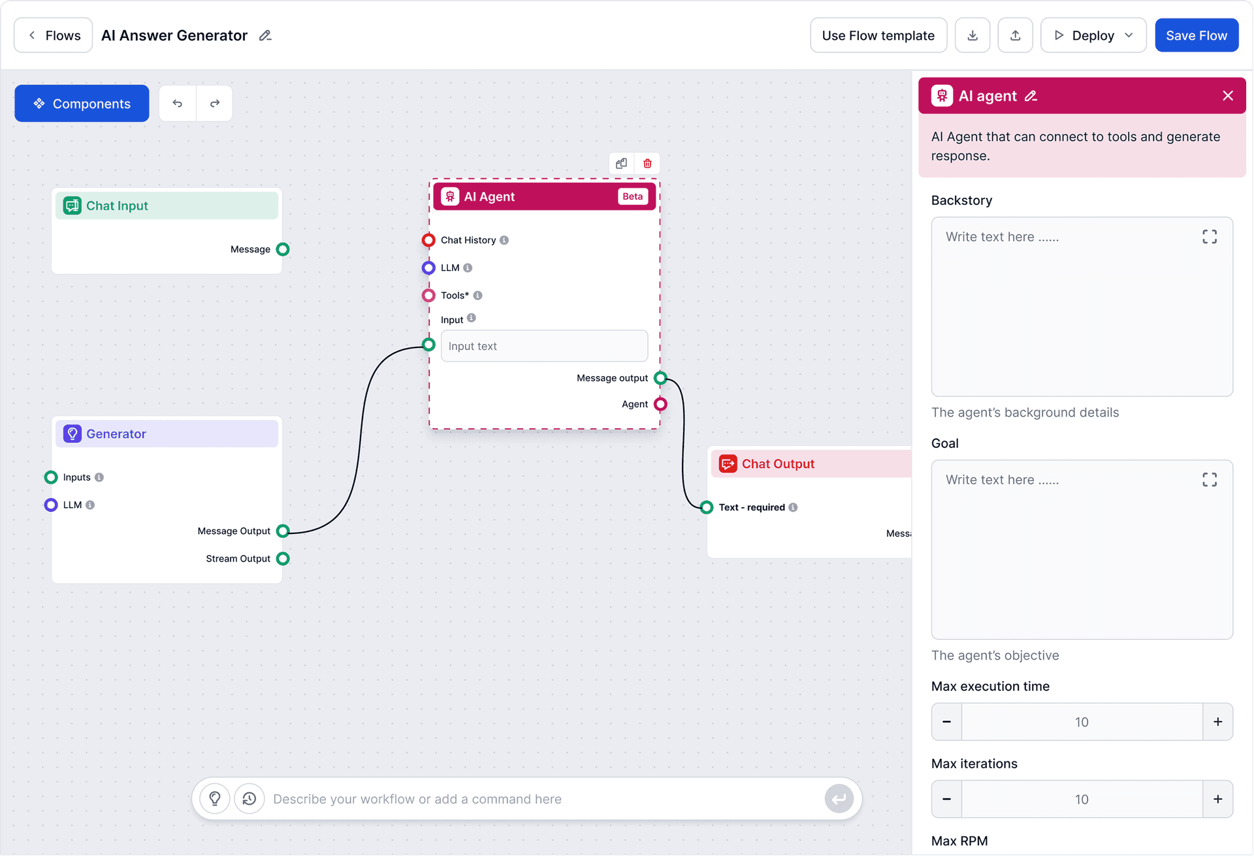Rename the AI Answer Generator flow
The width and height of the screenshot is (1254, 856).
[265, 35]
